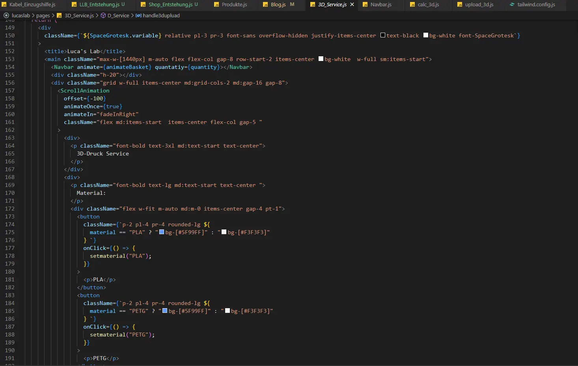Click the JS file icon on Produkte.js tab
The image size is (578, 366).
[216, 5]
